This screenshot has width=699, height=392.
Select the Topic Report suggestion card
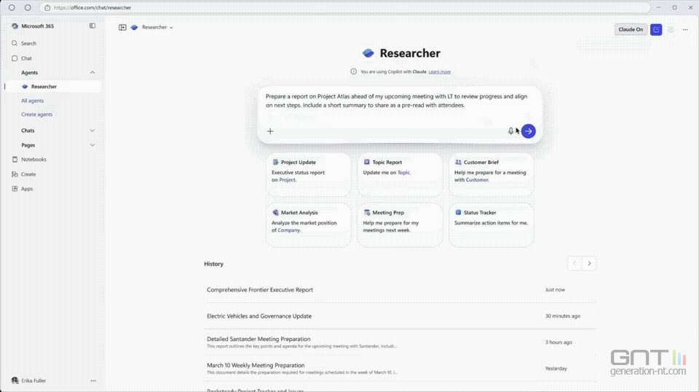coord(400,175)
